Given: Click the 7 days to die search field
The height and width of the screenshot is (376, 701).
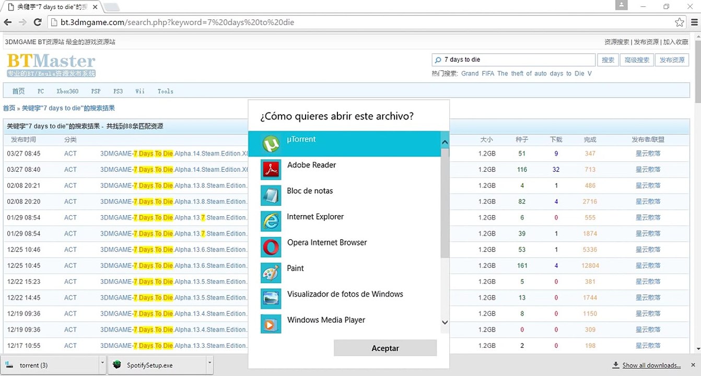Looking at the screenshot, I should tap(513, 60).
